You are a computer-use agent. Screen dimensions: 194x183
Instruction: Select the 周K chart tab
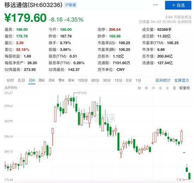coord(42,80)
